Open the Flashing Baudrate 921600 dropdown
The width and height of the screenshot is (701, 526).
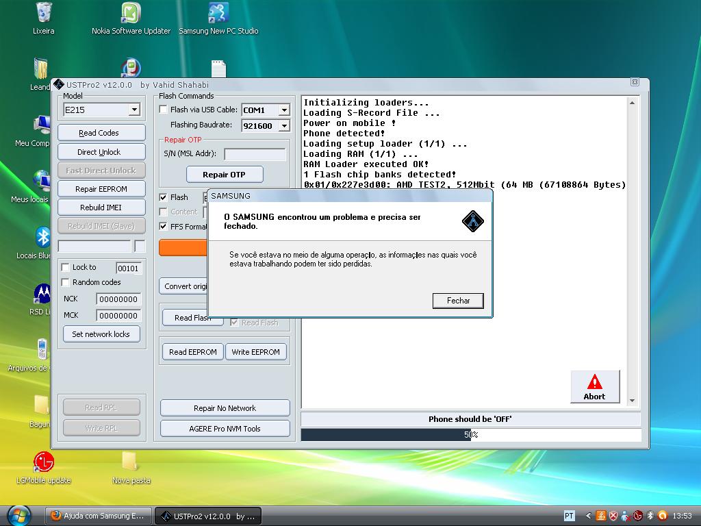click(x=284, y=126)
